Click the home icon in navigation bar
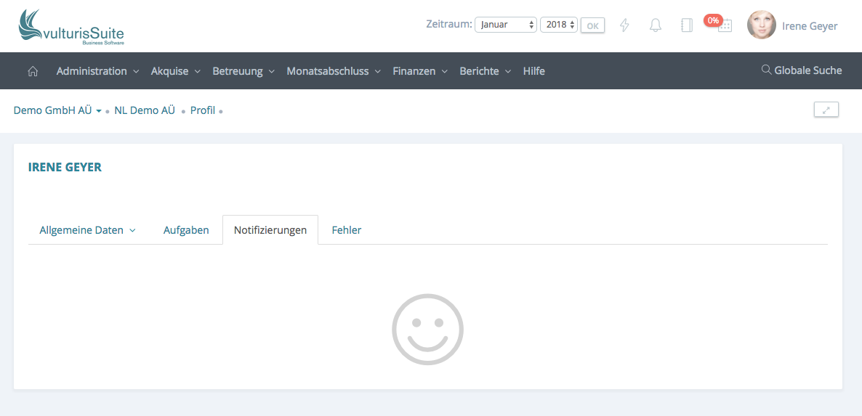The height and width of the screenshot is (416, 862). [32, 71]
